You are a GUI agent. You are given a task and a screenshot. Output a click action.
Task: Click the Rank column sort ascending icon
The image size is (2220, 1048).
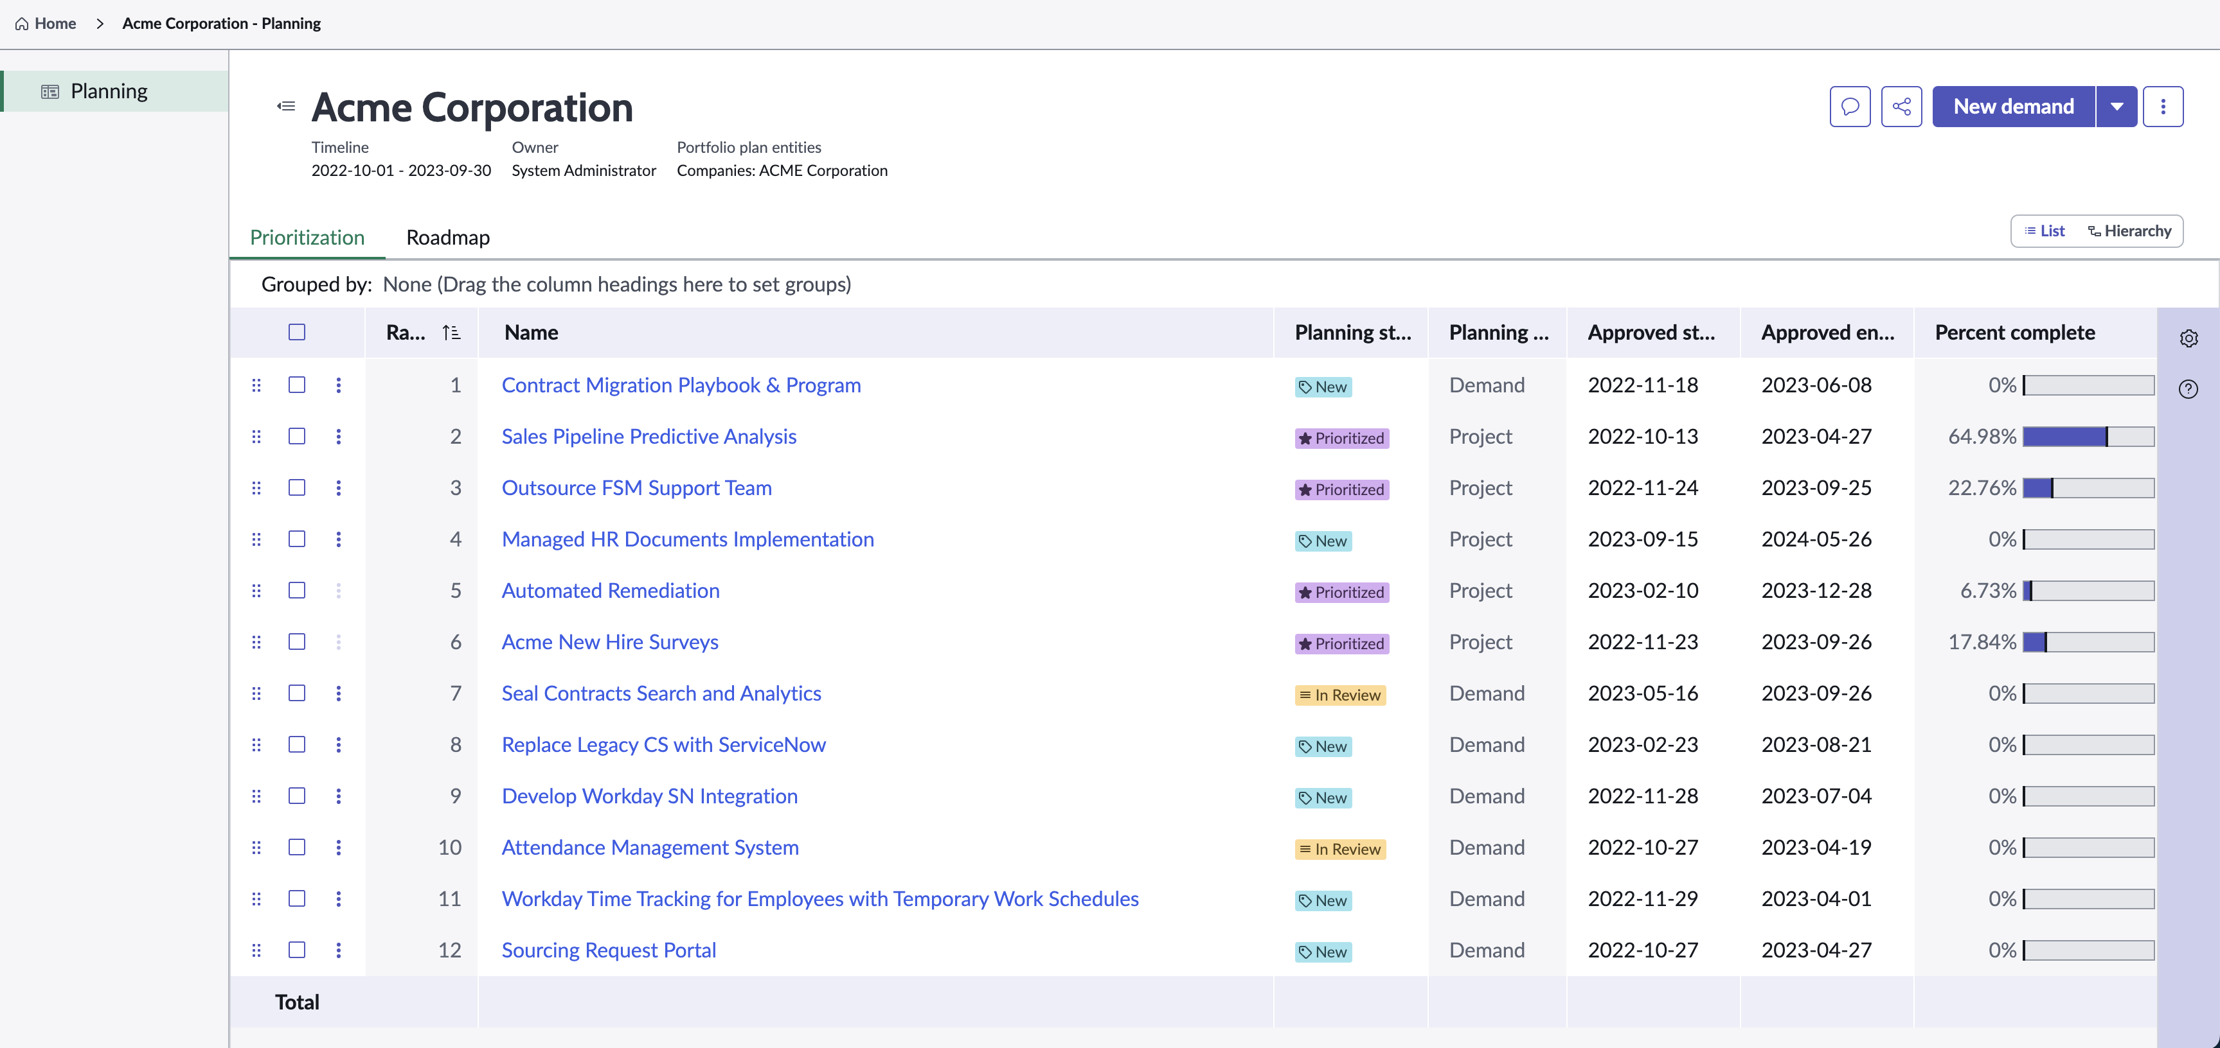(x=451, y=333)
